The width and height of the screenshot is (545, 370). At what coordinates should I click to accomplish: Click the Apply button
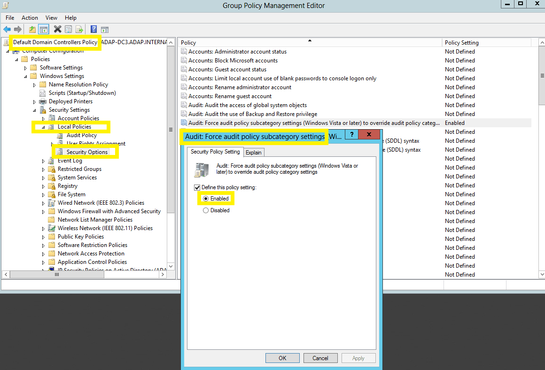pos(358,358)
